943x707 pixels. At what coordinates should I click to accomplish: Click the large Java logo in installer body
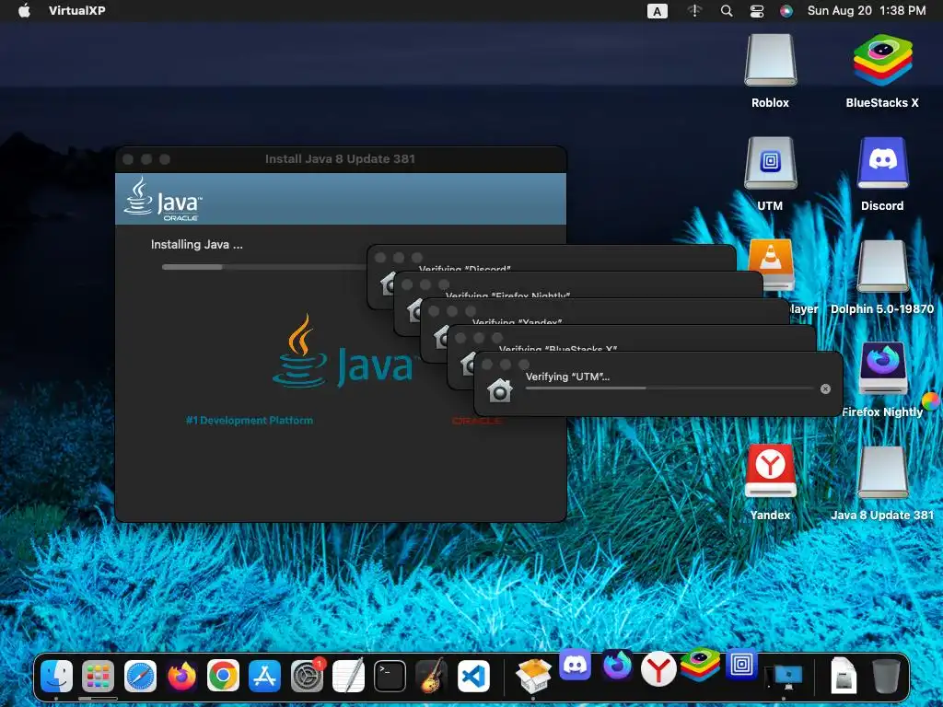click(x=343, y=351)
